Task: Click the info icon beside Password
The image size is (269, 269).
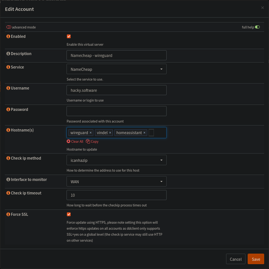Action: pyautogui.click(x=8, y=109)
